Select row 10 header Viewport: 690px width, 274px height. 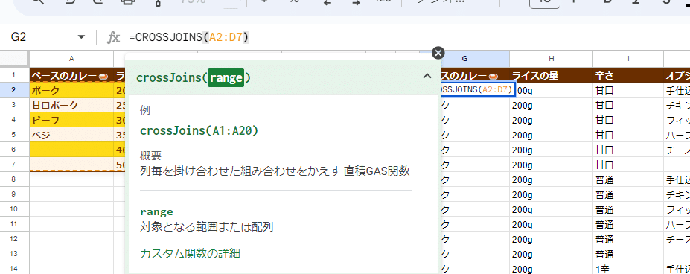pyautogui.click(x=14, y=210)
